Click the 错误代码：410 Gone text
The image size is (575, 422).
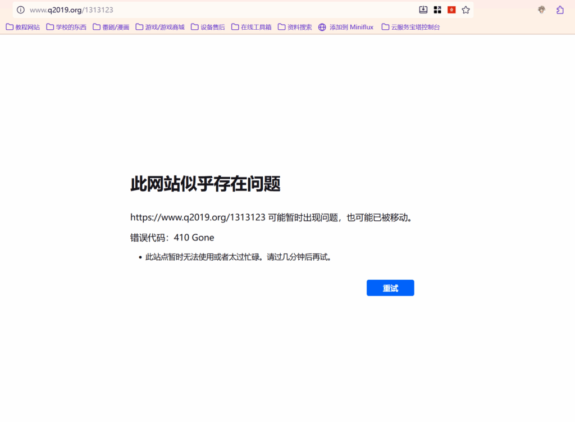coord(172,238)
